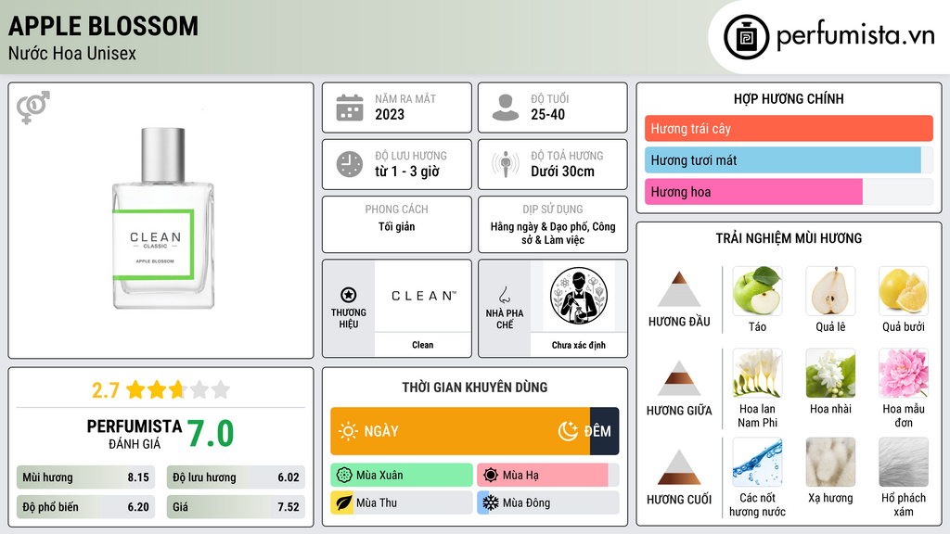This screenshot has width=950, height=534.
Task: Click the Độ lưu hương 6.02 score bar
Action: coord(236,477)
